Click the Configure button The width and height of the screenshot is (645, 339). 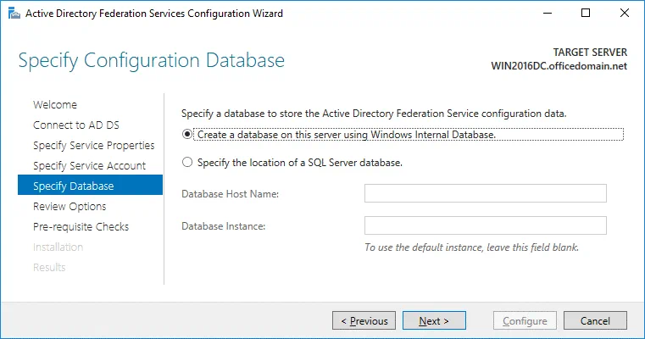[x=525, y=321]
